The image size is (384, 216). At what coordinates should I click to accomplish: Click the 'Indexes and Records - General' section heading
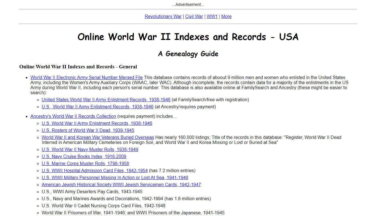point(78,67)
